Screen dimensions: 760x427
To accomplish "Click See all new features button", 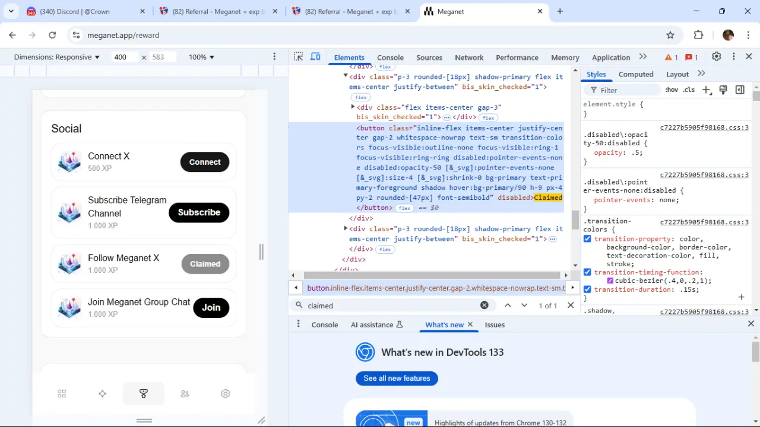I will tap(397, 378).
